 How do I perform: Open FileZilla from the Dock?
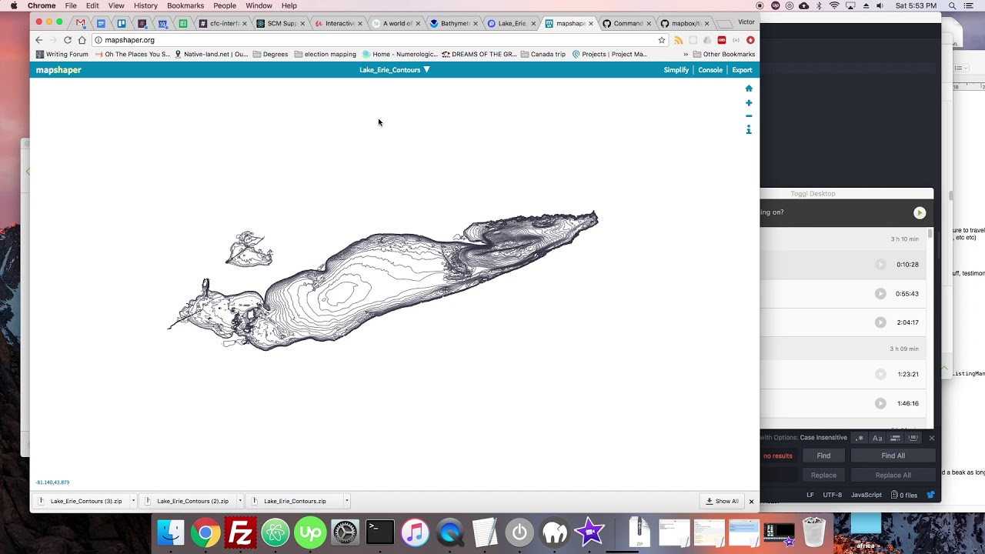(241, 532)
